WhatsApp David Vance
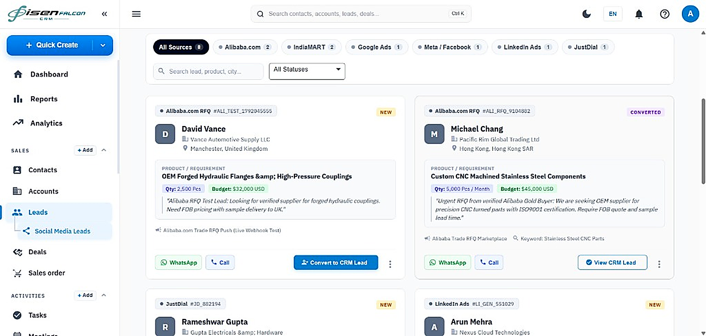The height and width of the screenshot is (336, 706). [x=179, y=263]
